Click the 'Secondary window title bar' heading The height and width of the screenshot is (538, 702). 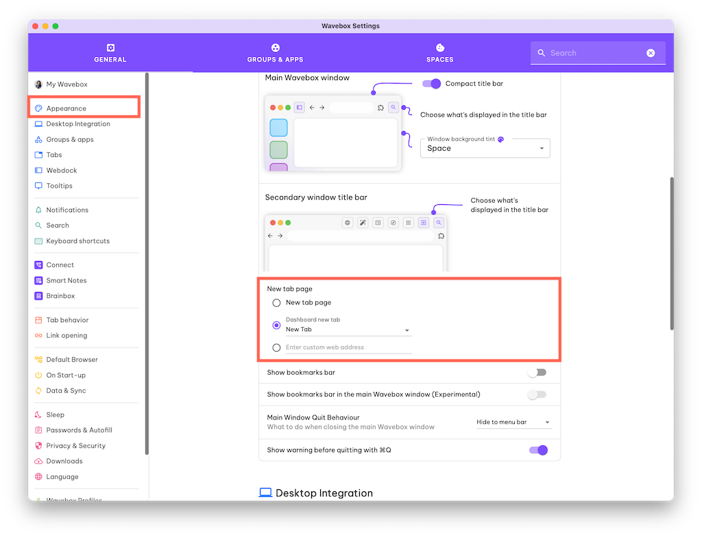click(316, 197)
